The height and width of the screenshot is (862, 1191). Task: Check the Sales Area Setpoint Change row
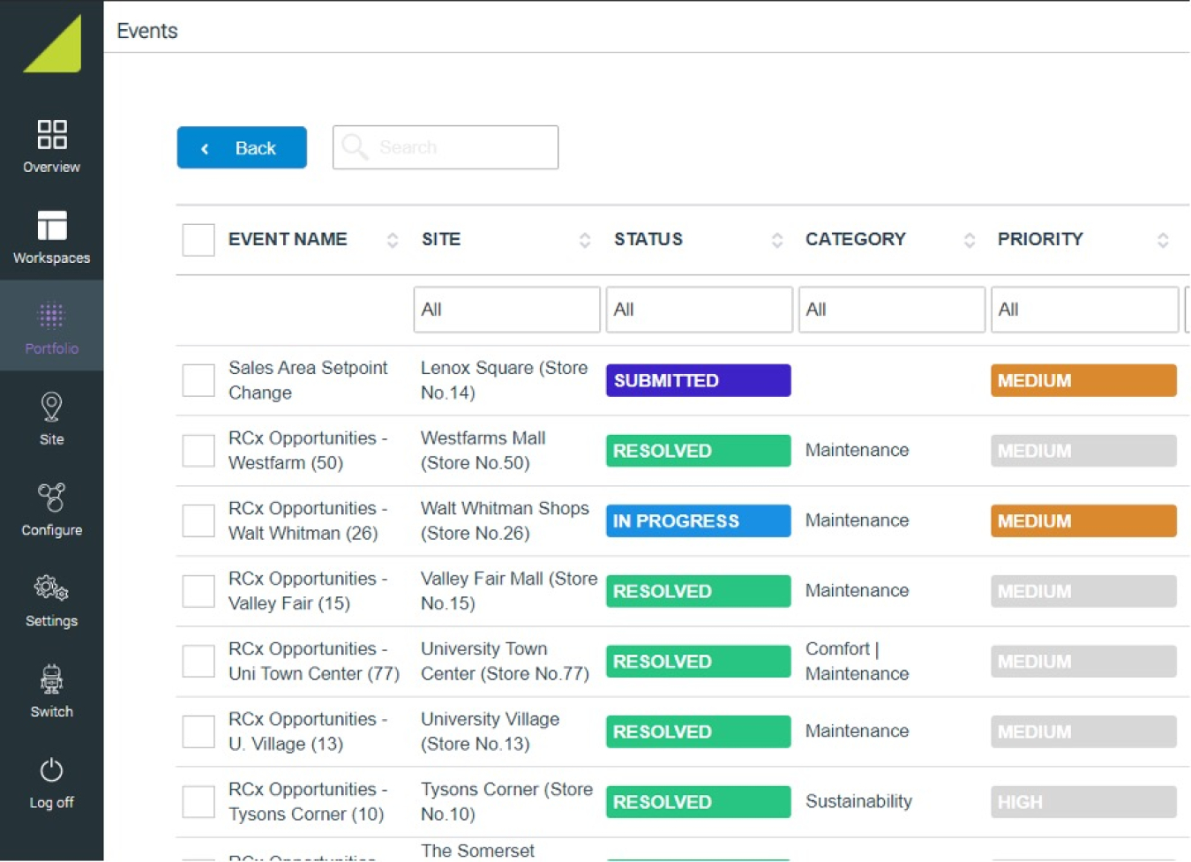tap(198, 380)
